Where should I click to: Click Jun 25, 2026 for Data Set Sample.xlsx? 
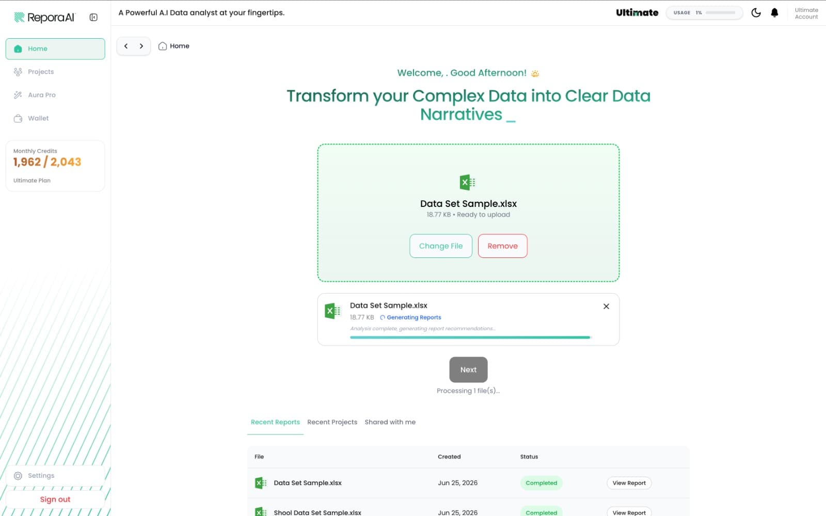coord(457,483)
